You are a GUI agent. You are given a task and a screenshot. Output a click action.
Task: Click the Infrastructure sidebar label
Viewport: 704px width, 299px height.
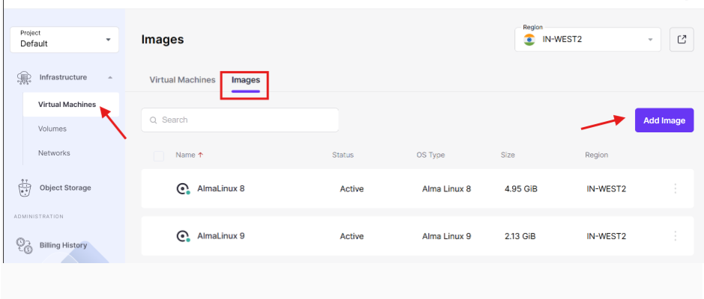[63, 78]
